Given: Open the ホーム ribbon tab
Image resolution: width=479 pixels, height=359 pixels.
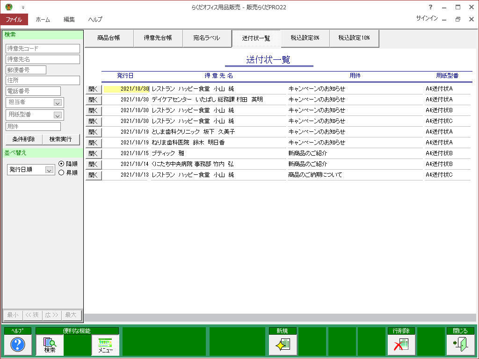Looking at the screenshot, I should [x=43, y=19].
